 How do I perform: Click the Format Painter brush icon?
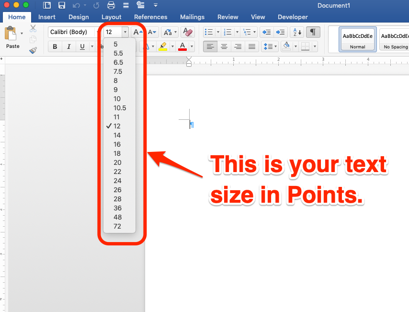[34, 50]
